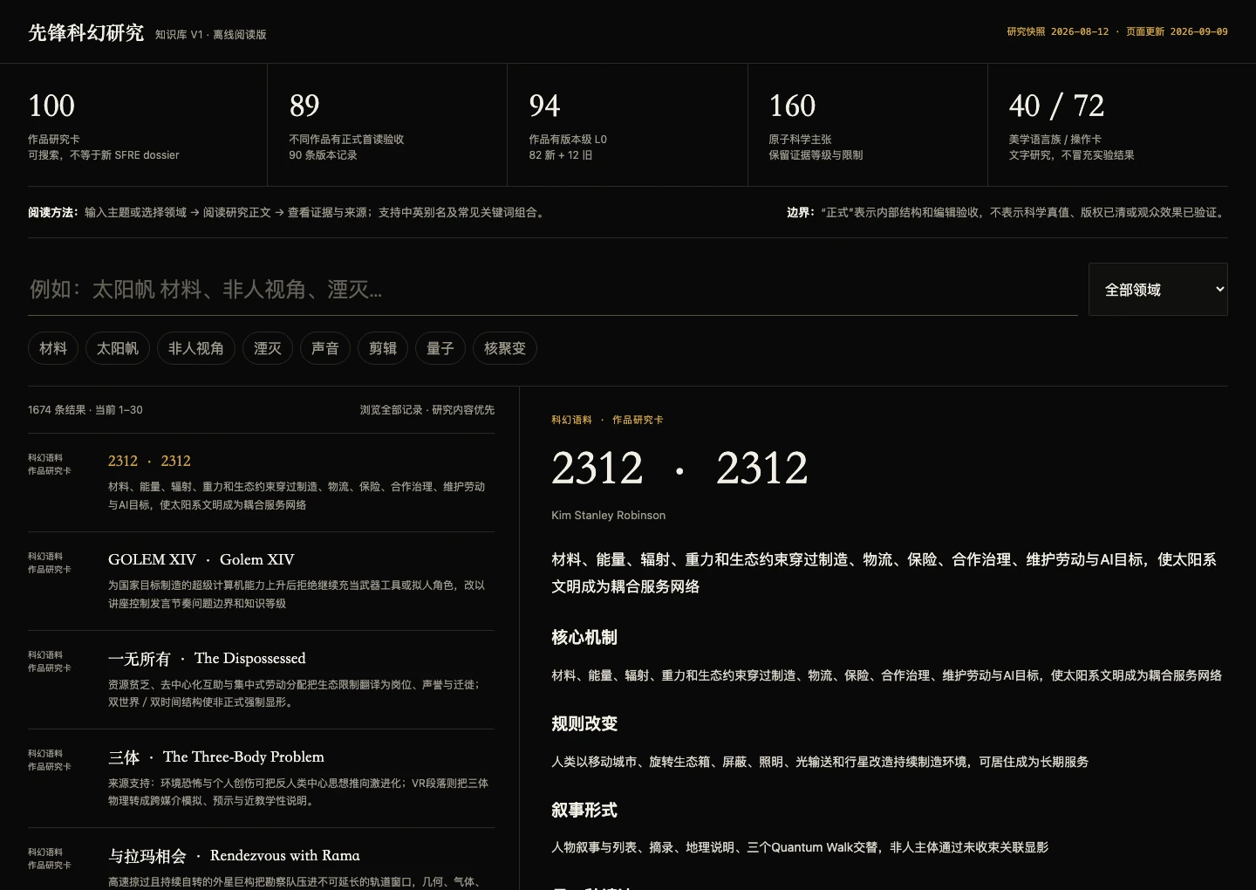This screenshot has height=890, width=1256.
Task: Open the 全部领域 domain dropdown
Action: [x=1157, y=290]
